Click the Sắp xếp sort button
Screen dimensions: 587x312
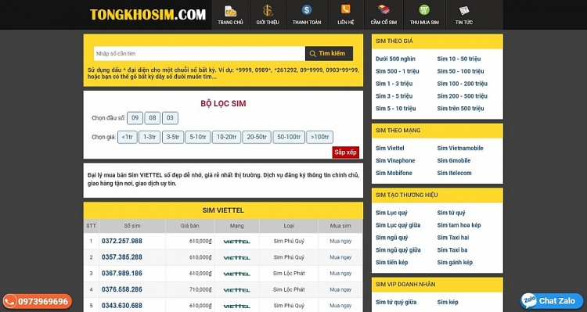(345, 152)
